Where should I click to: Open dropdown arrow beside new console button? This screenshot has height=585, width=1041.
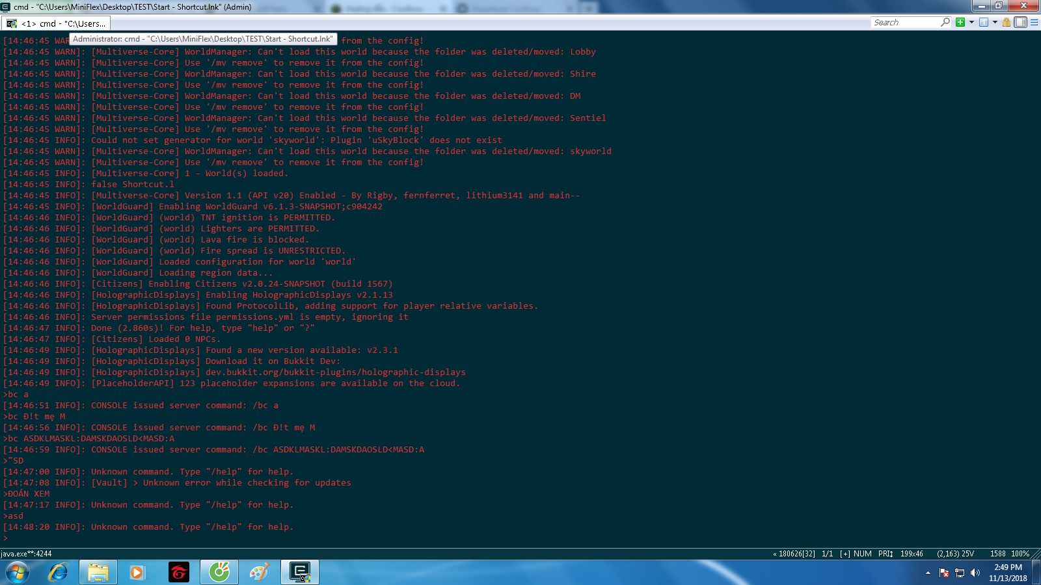[972, 22]
